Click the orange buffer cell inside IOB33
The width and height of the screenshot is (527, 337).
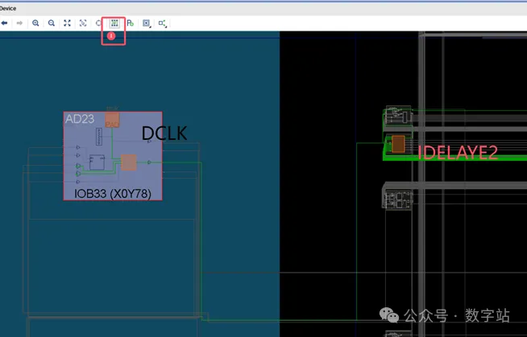click(x=129, y=162)
